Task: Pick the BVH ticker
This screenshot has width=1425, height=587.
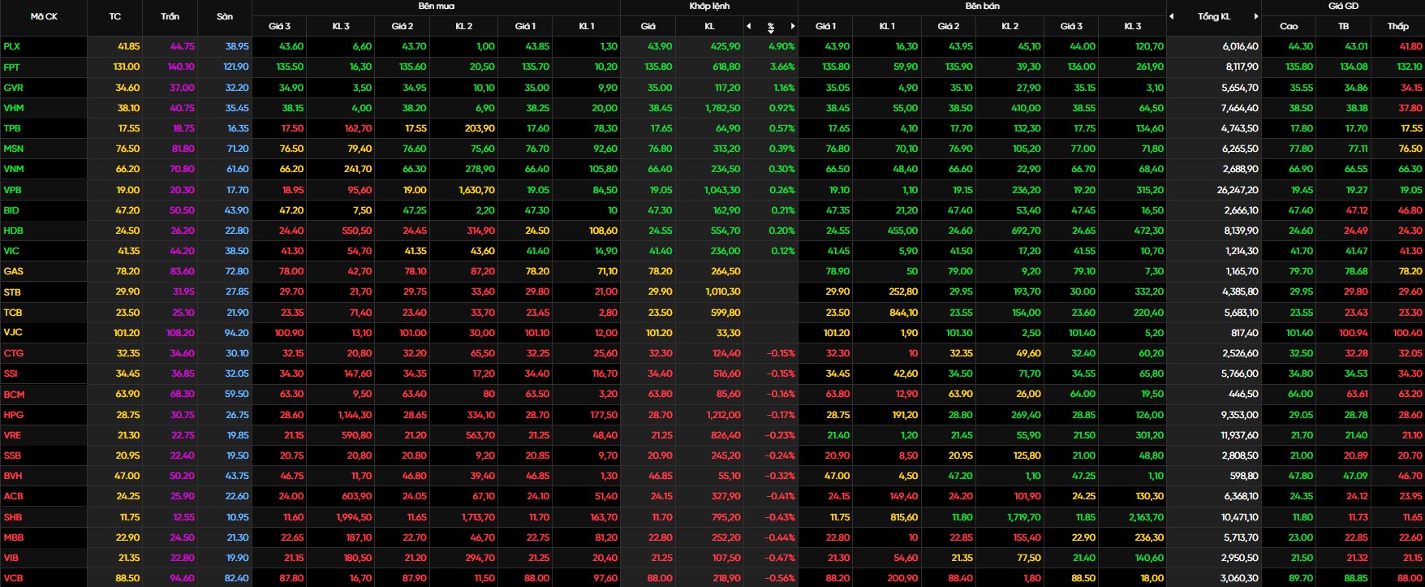Action: [13, 476]
